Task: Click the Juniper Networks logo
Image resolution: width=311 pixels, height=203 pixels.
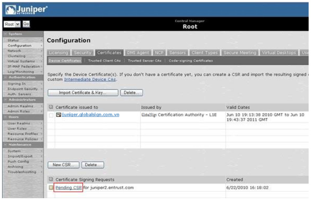Action: pyautogui.click(x=26, y=10)
